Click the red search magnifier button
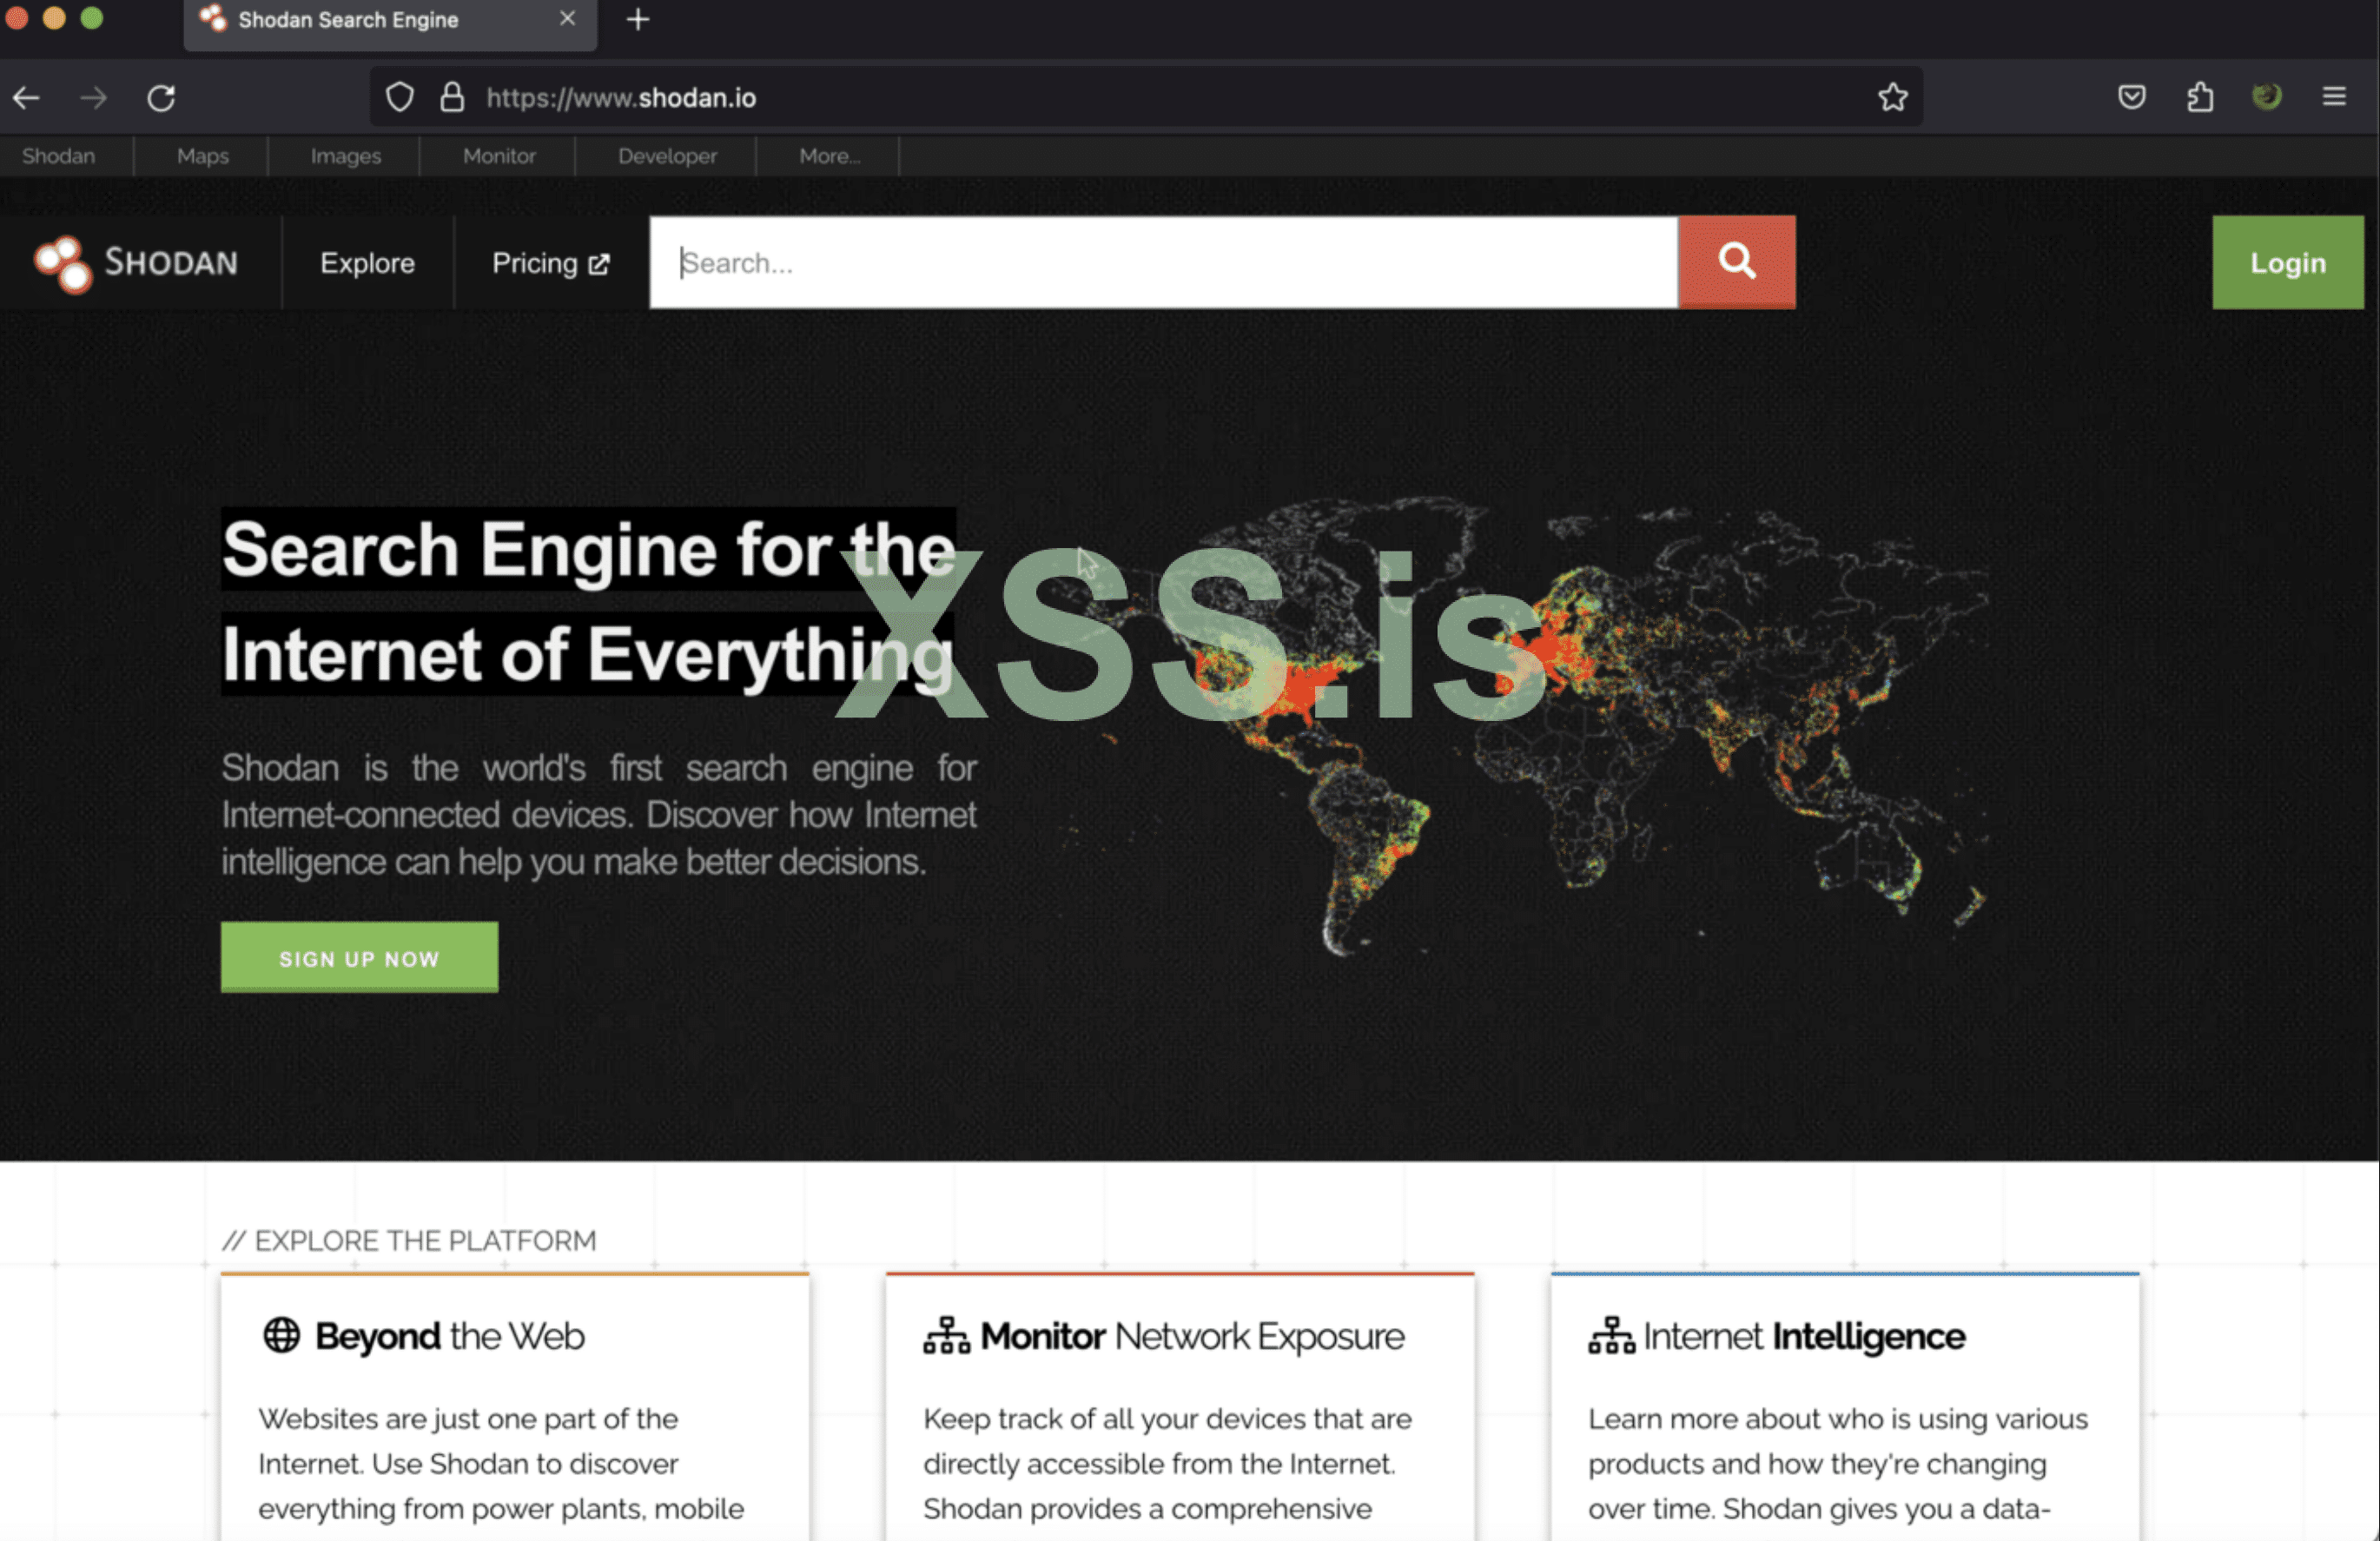 click(x=1736, y=262)
